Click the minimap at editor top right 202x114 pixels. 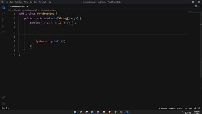191,12
